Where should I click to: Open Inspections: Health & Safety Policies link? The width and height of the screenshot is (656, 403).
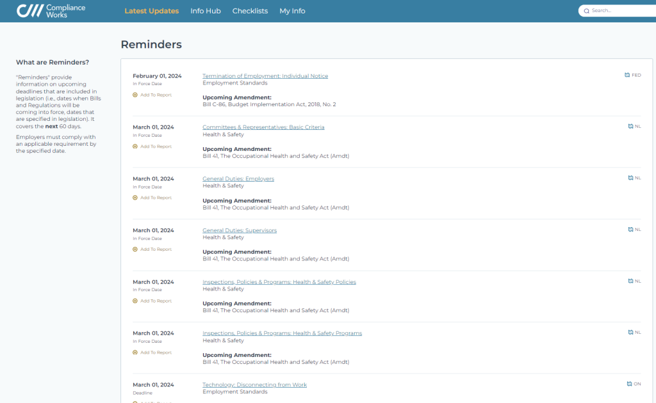point(279,282)
